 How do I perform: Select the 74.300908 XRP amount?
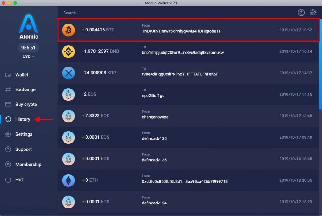(99, 73)
